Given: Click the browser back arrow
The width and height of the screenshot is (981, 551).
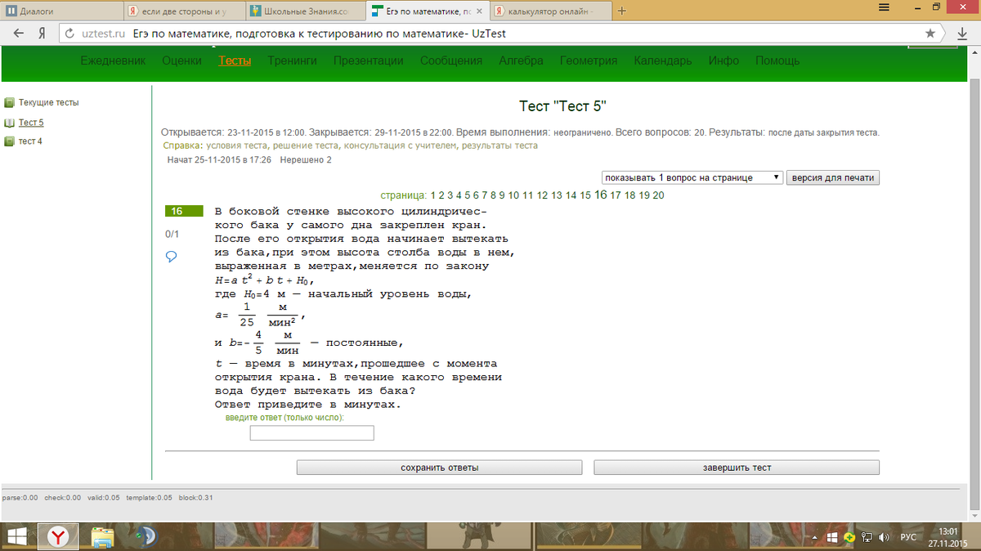Looking at the screenshot, I should 17,34.
